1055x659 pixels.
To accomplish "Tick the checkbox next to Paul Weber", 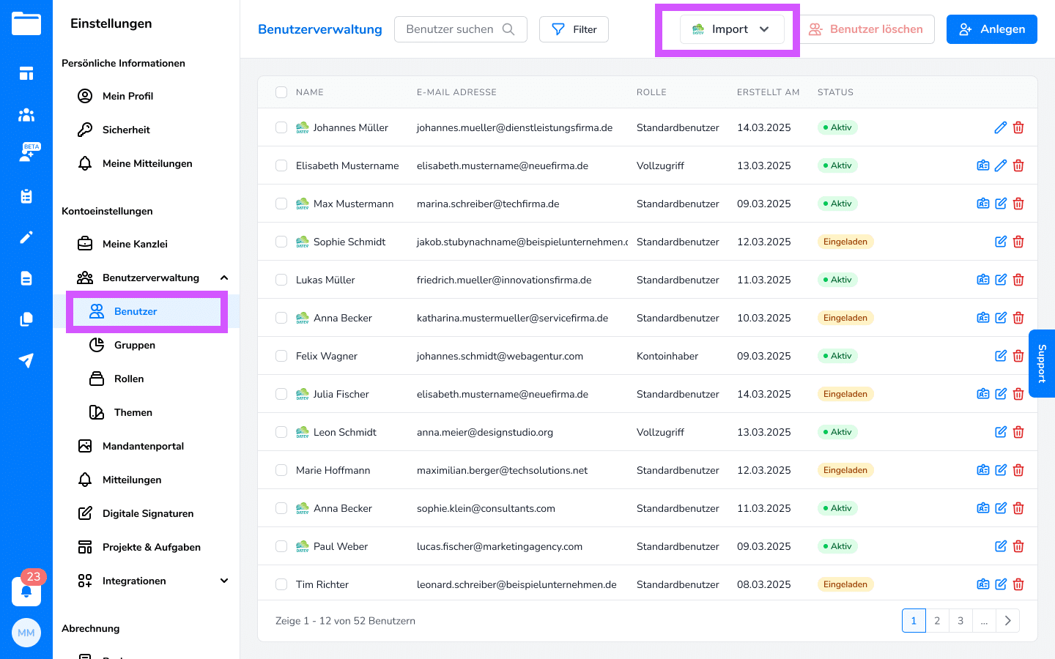I will tap(281, 546).
